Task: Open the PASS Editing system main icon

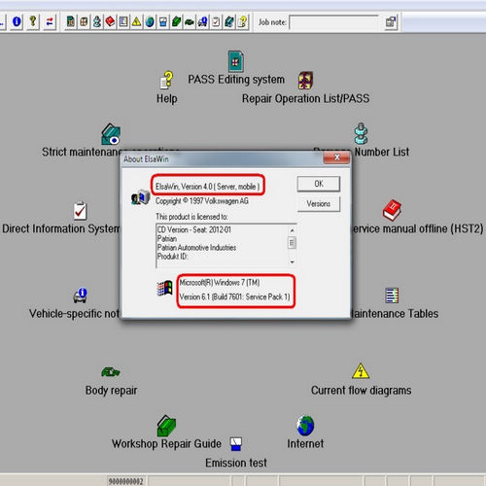Action: click(x=236, y=61)
